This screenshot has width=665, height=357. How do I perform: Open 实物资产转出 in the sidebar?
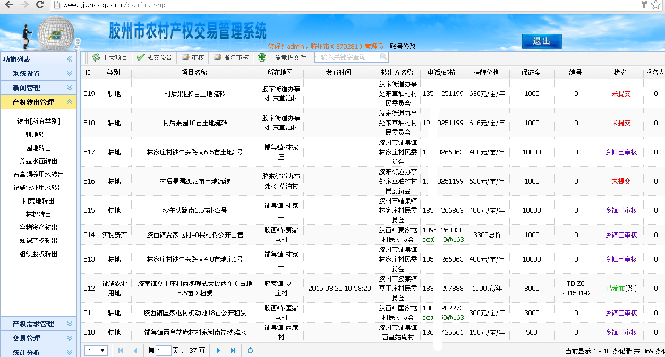coord(39,228)
